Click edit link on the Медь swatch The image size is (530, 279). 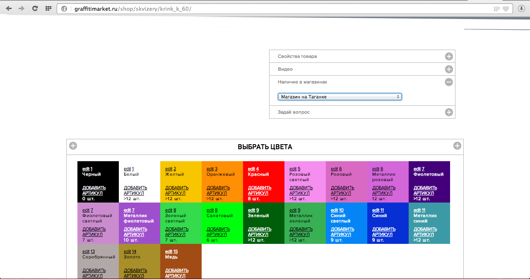pos(169,252)
